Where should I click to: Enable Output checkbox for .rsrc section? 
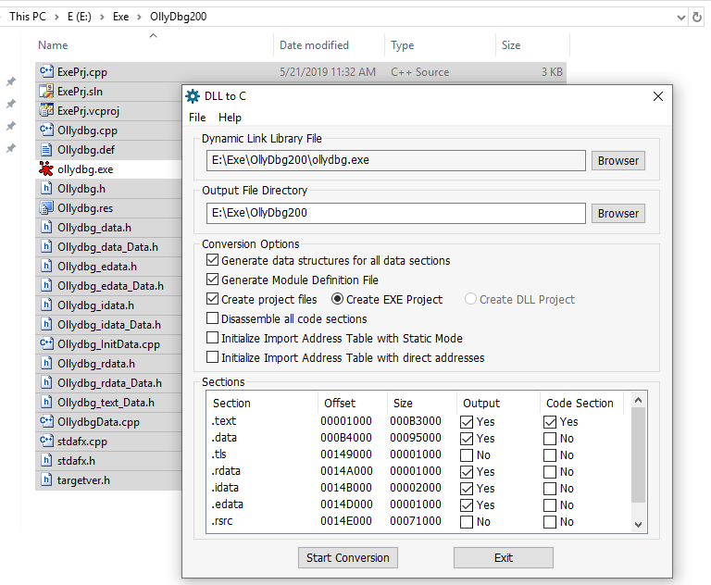467,522
